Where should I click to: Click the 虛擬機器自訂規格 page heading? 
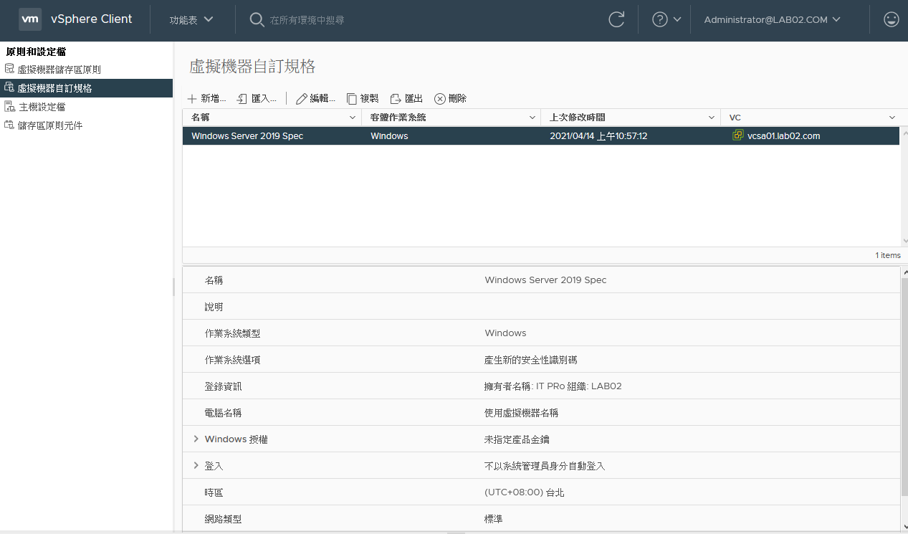coord(252,67)
